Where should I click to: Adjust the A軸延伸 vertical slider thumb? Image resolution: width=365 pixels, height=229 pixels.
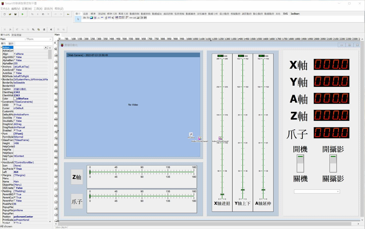263,190
